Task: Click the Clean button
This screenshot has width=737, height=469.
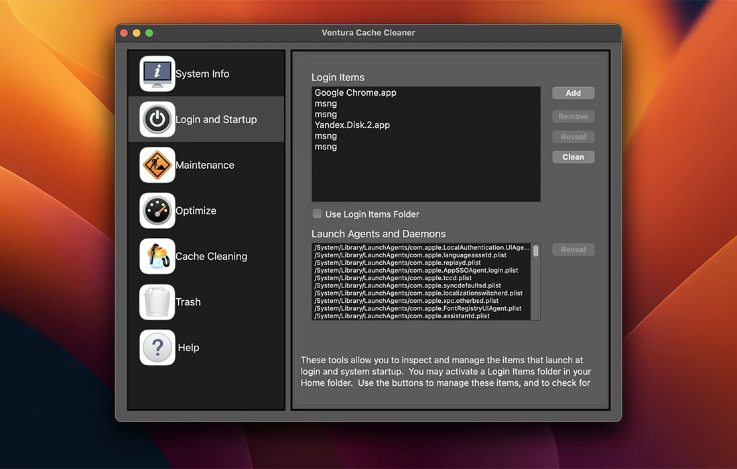Action: (x=573, y=157)
